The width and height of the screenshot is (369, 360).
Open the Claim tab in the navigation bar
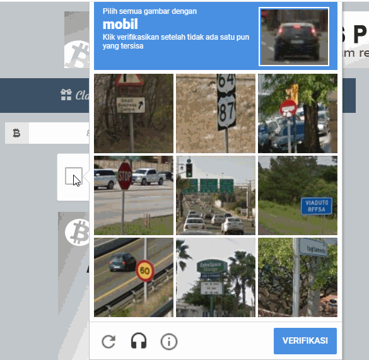(x=75, y=95)
